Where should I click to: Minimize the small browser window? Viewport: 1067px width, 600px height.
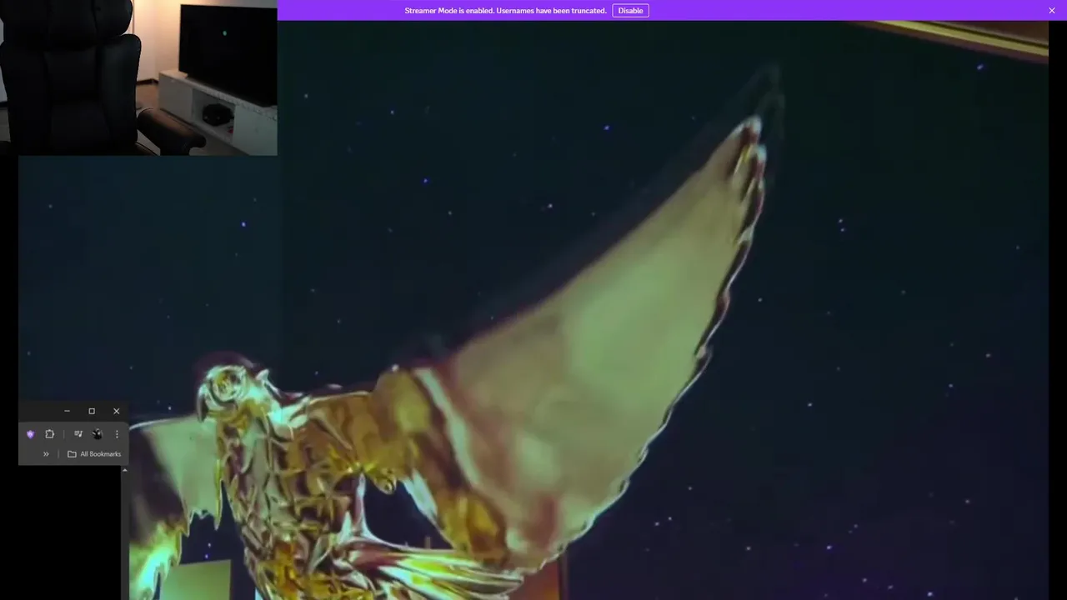(68, 411)
